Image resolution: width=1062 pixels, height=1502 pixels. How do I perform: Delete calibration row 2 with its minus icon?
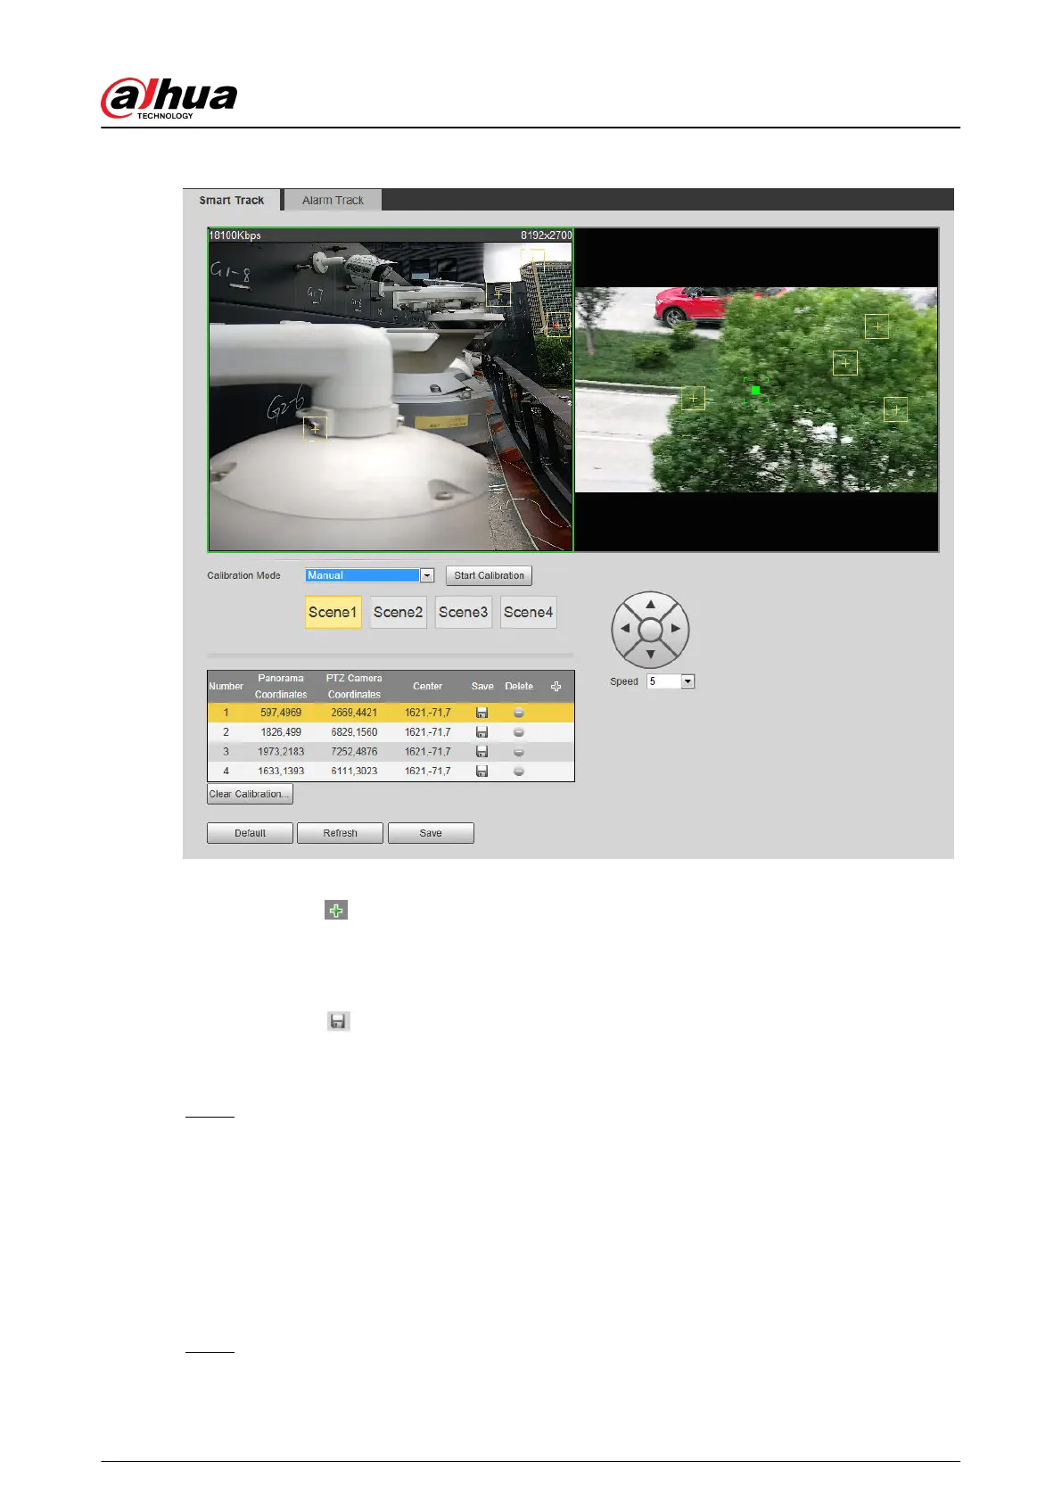click(519, 732)
